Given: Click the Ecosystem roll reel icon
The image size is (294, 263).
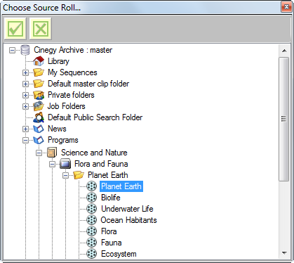Looking at the screenshot, I should (x=91, y=254).
